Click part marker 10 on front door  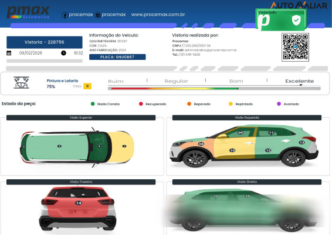[x=232, y=150]
